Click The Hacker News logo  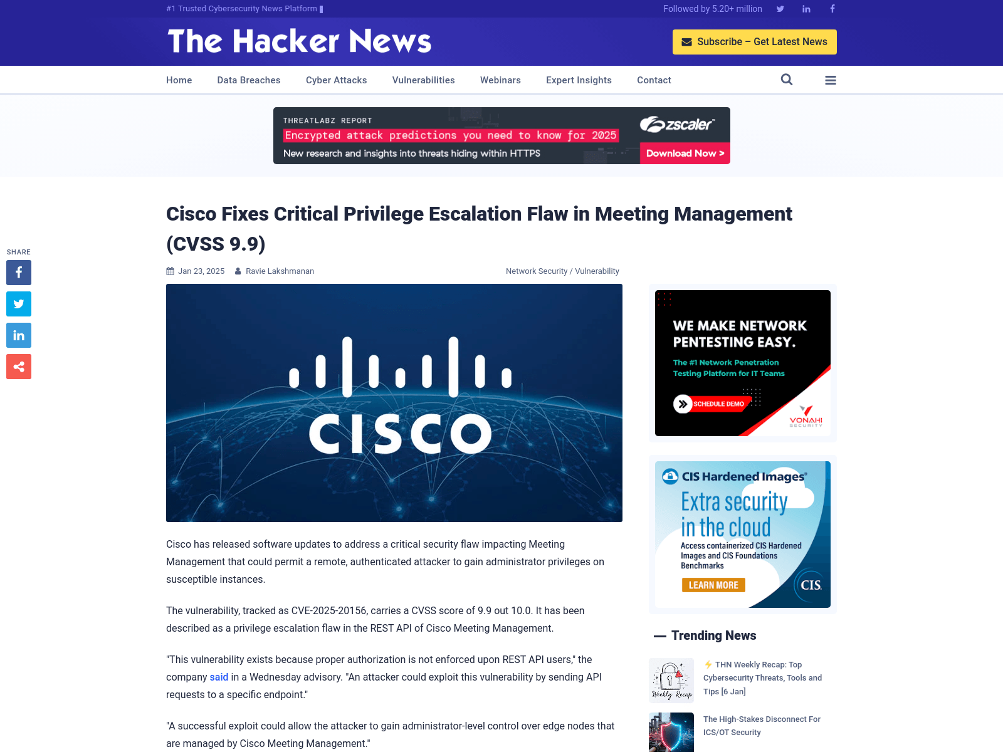300,41
